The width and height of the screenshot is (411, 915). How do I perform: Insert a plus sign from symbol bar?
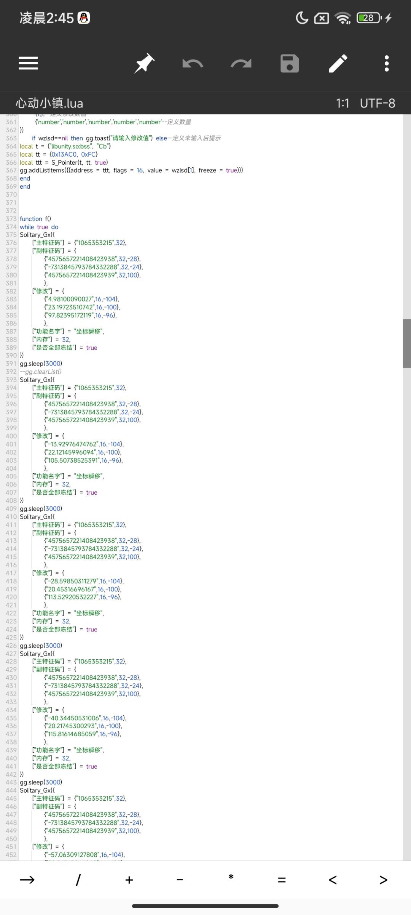coord(129,880)
